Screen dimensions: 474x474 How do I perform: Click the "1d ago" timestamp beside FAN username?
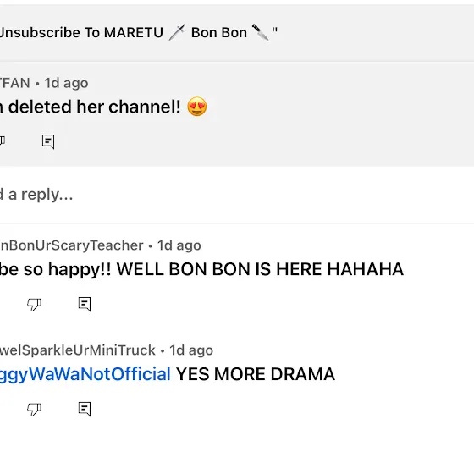point(66,83)
